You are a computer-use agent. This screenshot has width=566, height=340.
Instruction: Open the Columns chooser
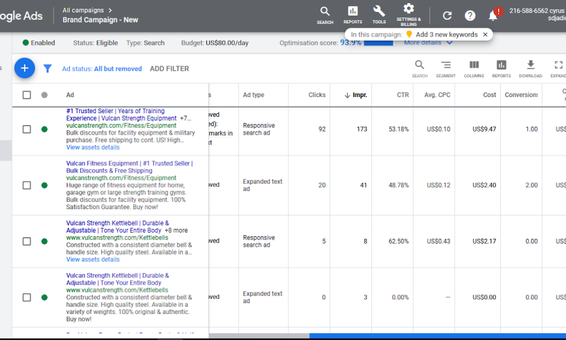pyautogui.click(x=474, y=69)
